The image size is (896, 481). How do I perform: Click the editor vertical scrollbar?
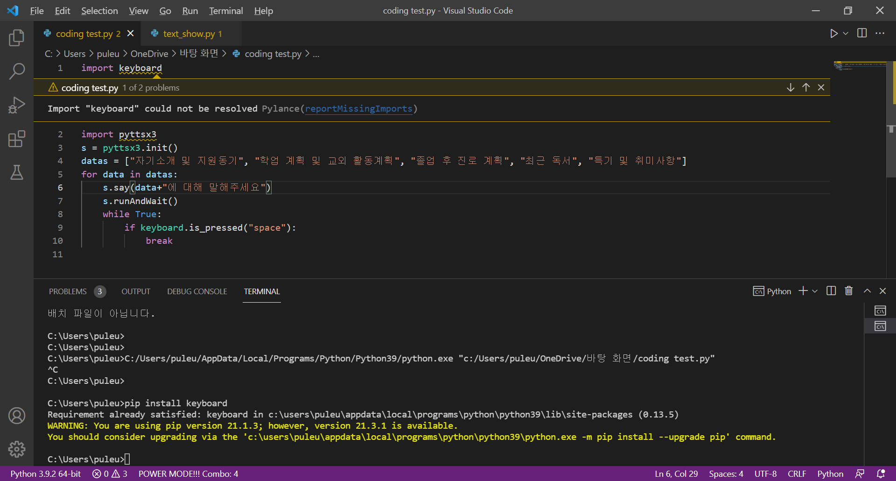pyautogui.click(x=891, y=119)
